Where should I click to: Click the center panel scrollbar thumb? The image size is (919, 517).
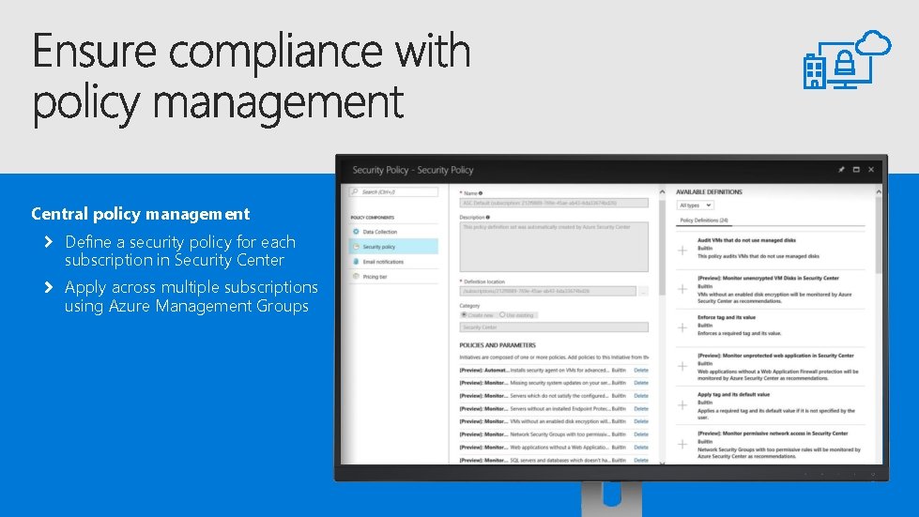coord(663,248)
